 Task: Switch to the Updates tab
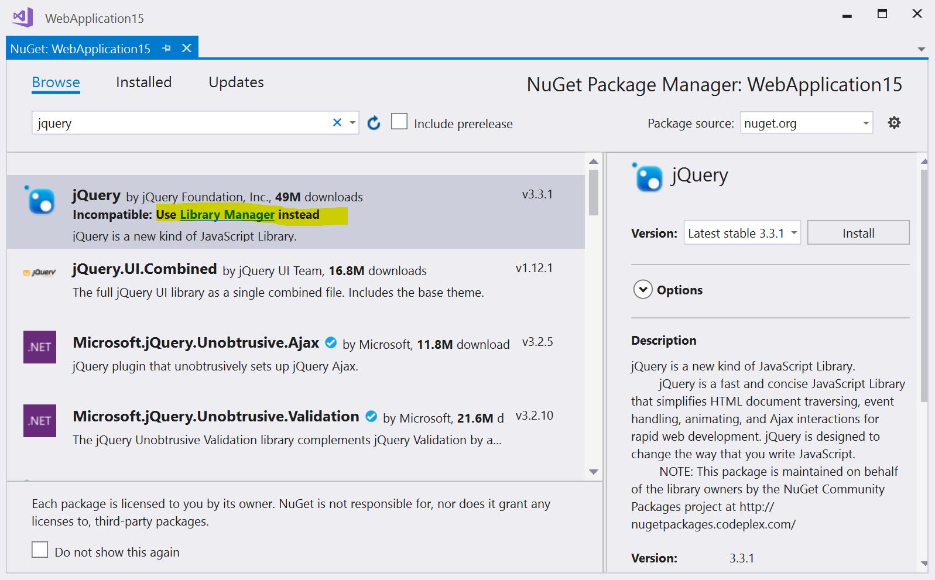coord(236,83)
